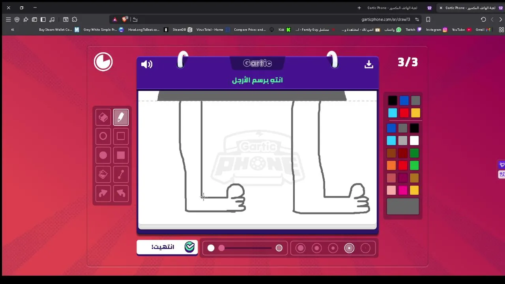The width and height of the screenshot is (505, 284).
Task: Reload the Gartic Phone page
Action: coord(483,19)
